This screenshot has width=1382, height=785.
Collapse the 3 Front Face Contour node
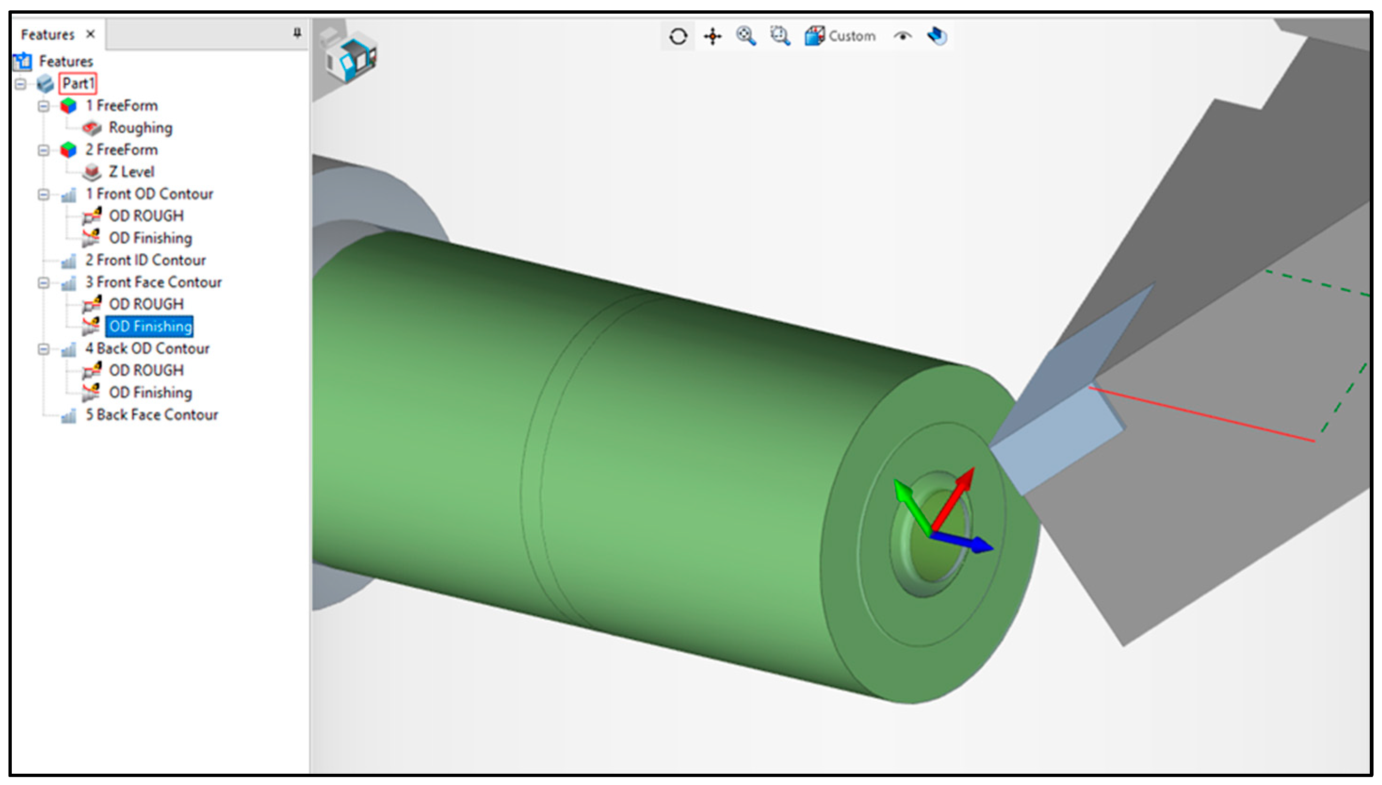pos(44,283)
